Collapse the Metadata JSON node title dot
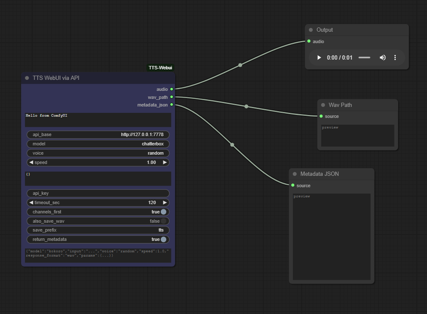 [x=295, y=174]
